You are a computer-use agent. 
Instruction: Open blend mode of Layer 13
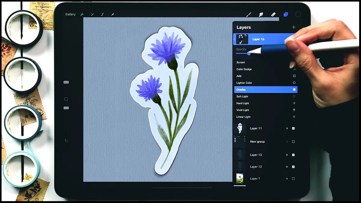(287, 155)
